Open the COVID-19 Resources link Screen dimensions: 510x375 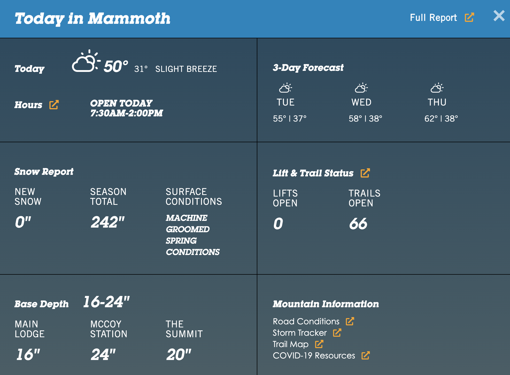tap(314, 355)
